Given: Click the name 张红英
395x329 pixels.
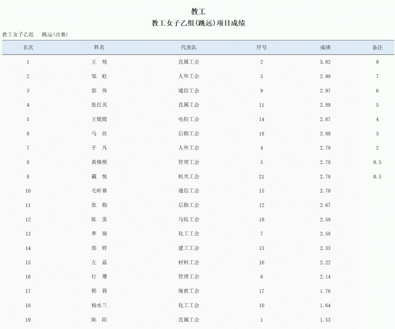Looking at the screenshot, I should click(99, 105).
